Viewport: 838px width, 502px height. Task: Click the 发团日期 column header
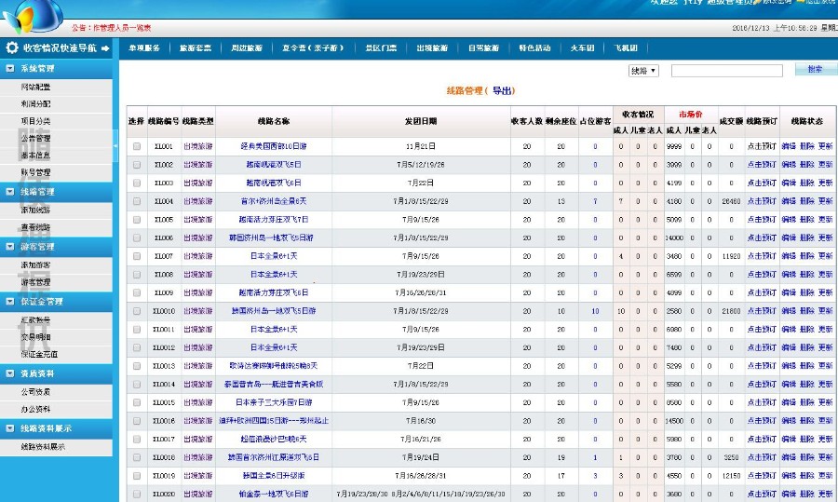pyautogui.click(x=421, y=121)
